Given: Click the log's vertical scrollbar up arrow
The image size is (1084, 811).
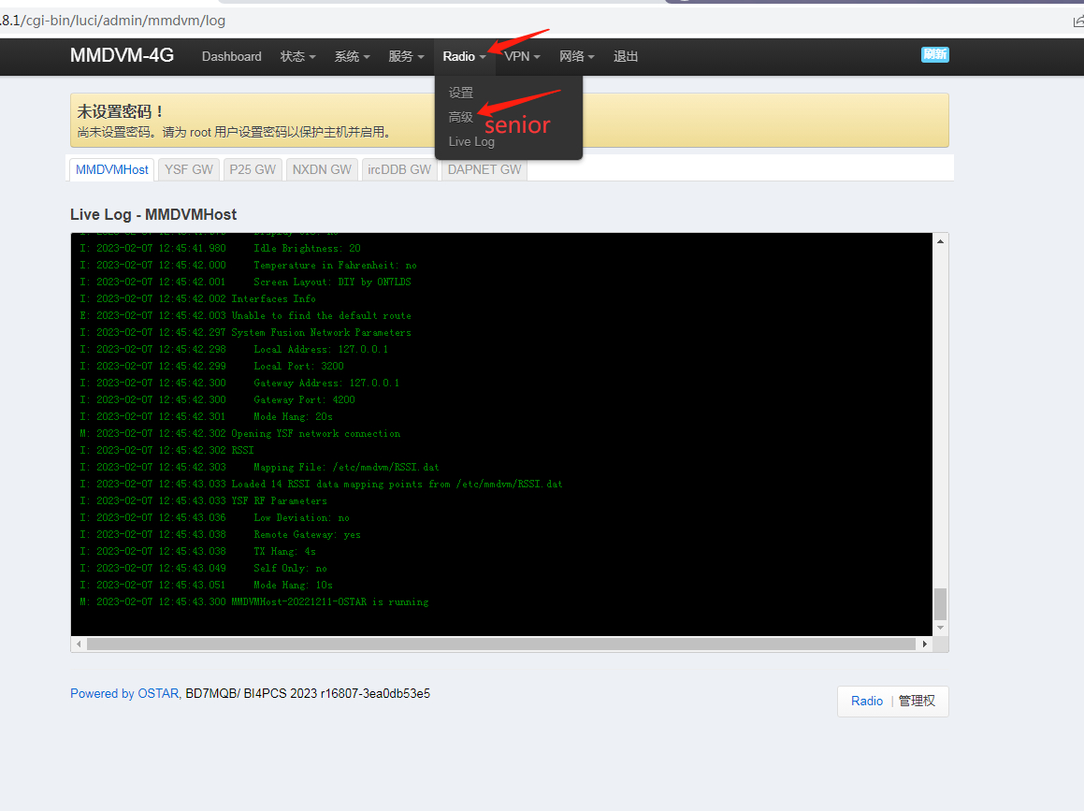Looking at the screenshot, I should [x=940, y=241].
